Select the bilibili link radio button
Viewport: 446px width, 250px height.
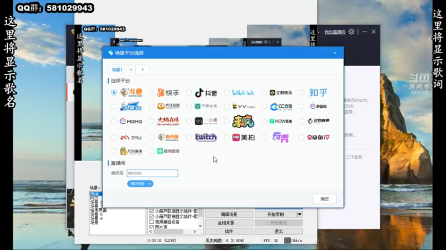pyautogui.click(x=226, y=92)
